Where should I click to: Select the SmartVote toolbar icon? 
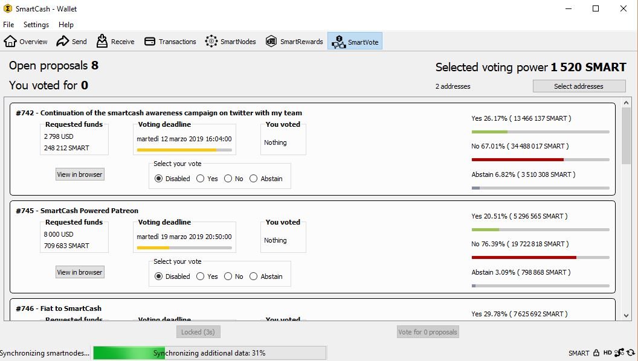pyautogui.click(x=338, y=42)
